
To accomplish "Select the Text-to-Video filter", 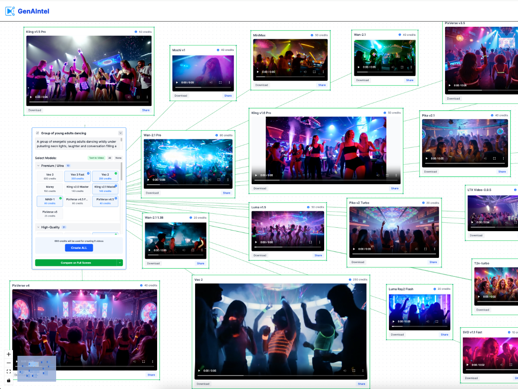I will (96, 158).
